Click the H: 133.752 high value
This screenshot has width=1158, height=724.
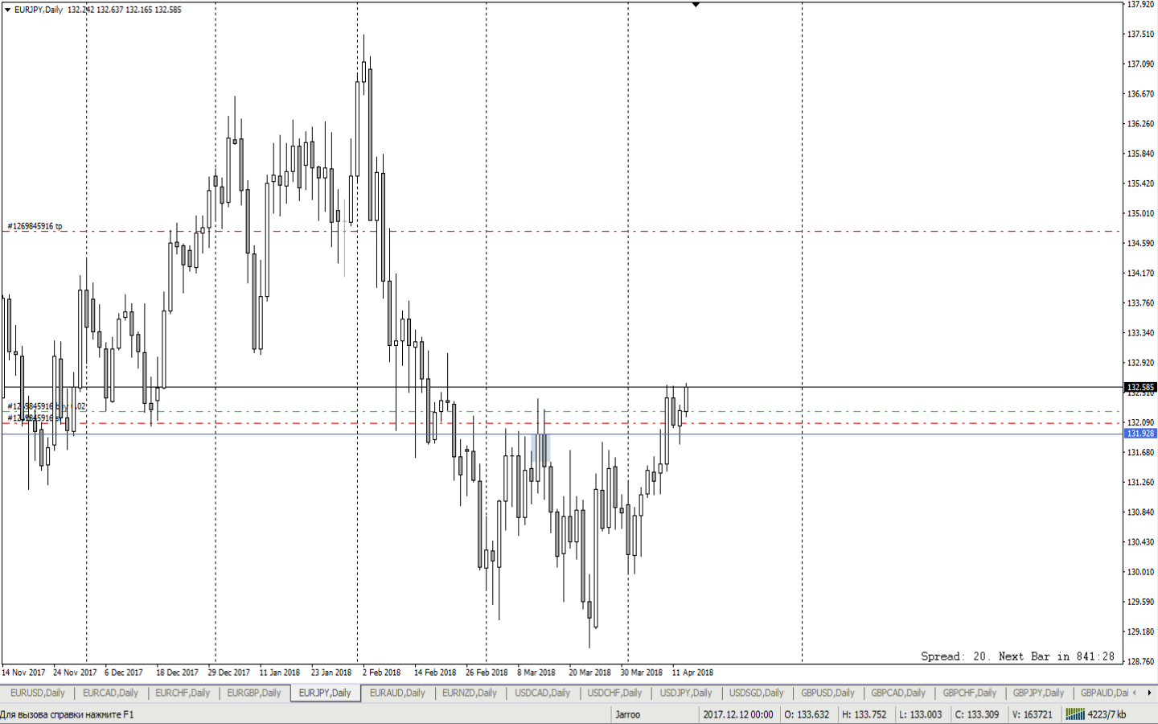pos(864,714)
